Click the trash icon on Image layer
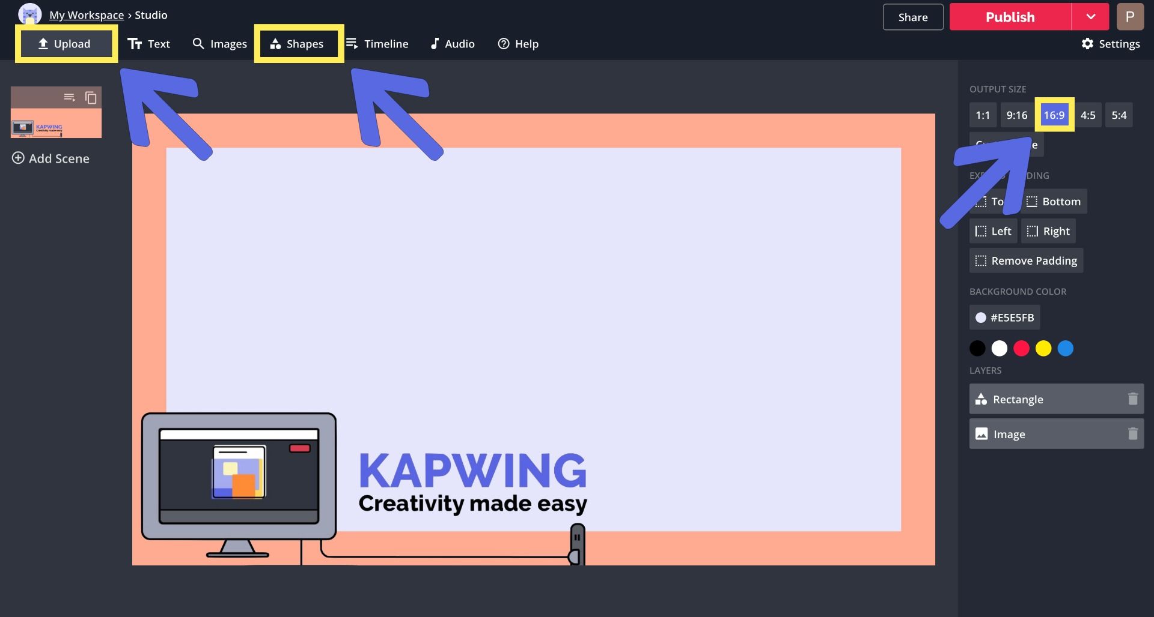Image resolution: width=1154 pixels, height=617 pixels. click(1132, 434)
